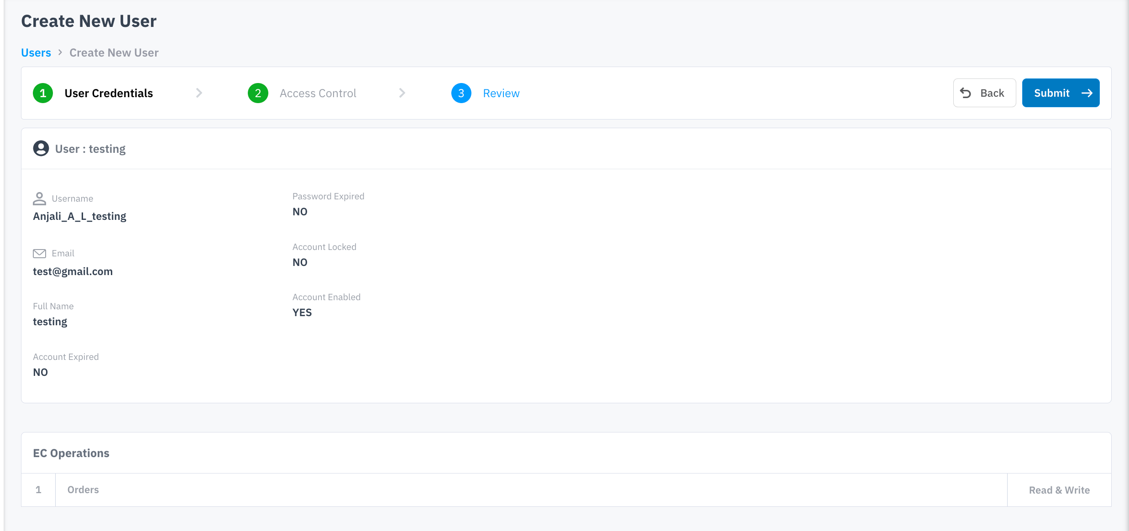Image resolution: width=1129 pixels, height=531 pixels.
Task: Open the User Credentials step
Action: pos(109,93)
